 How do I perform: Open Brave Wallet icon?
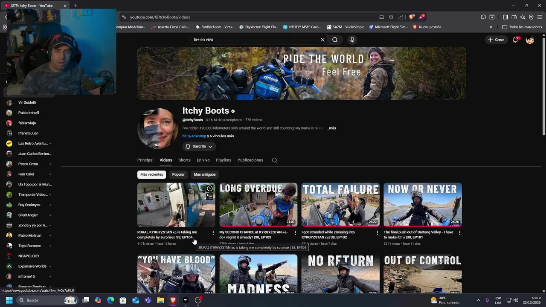514,17
